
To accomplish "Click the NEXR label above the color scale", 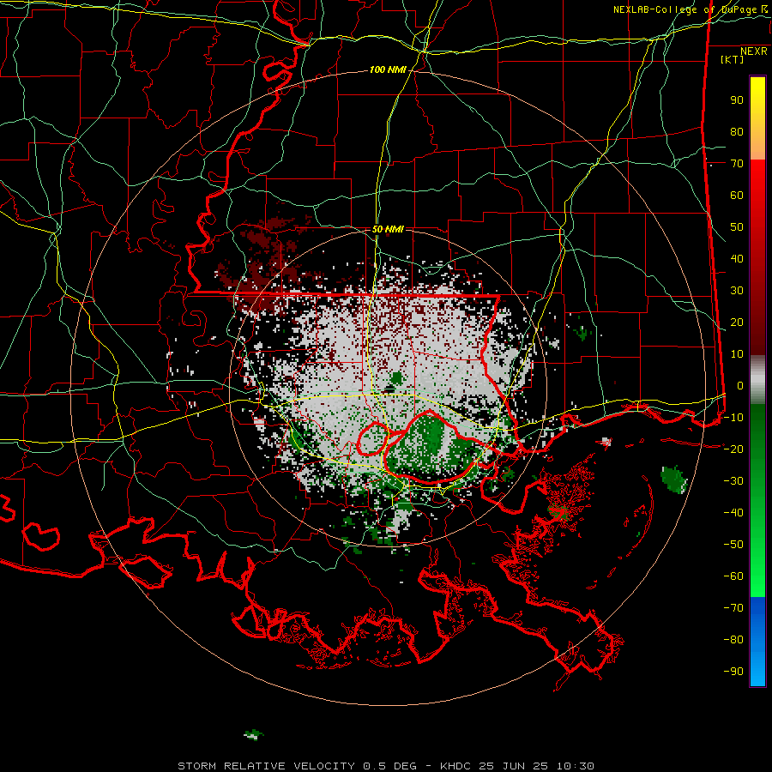I will [x=754, y=51].
